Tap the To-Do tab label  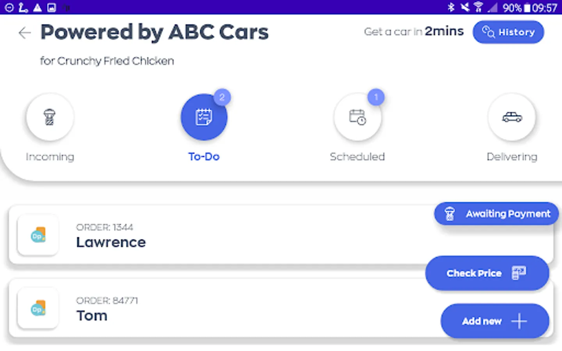pos(204,157)
